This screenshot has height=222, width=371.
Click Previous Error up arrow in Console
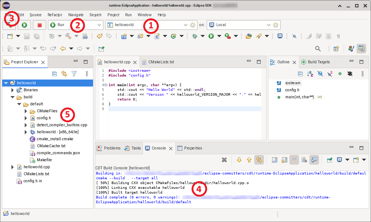point(249,160)
